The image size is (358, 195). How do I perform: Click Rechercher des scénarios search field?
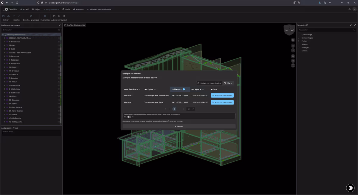click(x=209, y=83)
